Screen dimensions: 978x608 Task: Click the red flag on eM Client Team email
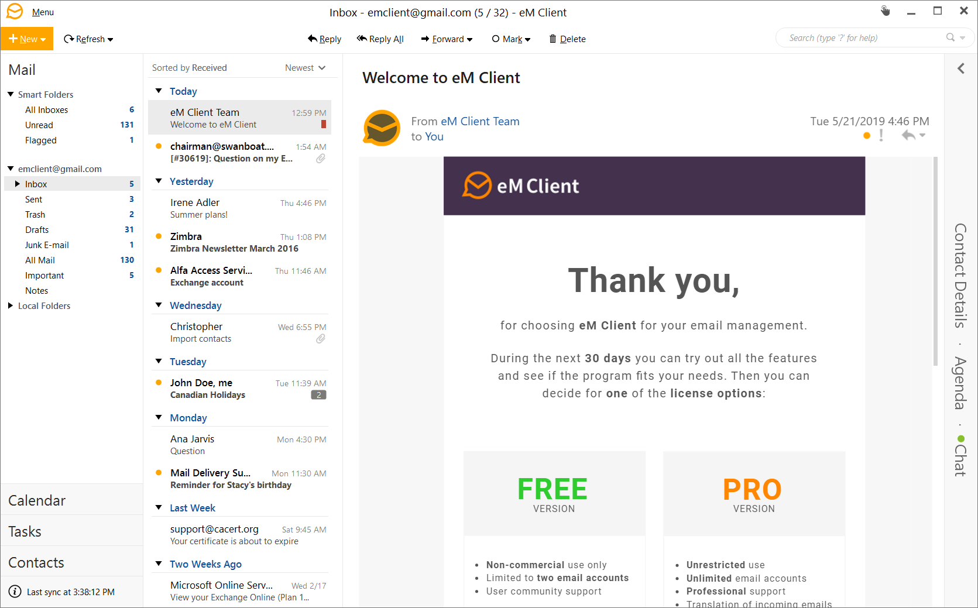pyautogui.click(x=324, y=124)
